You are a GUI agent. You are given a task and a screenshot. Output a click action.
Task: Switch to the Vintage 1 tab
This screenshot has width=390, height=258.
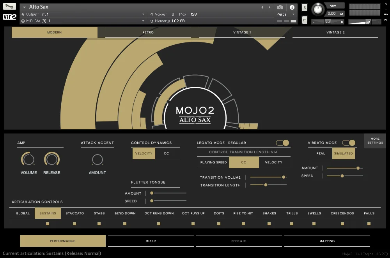point(242,33)
